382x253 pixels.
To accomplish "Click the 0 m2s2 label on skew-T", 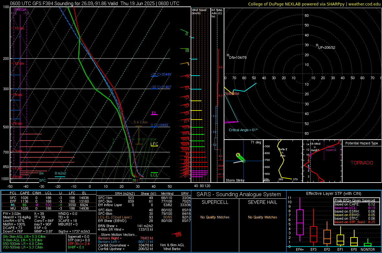I will pos(61,173).
